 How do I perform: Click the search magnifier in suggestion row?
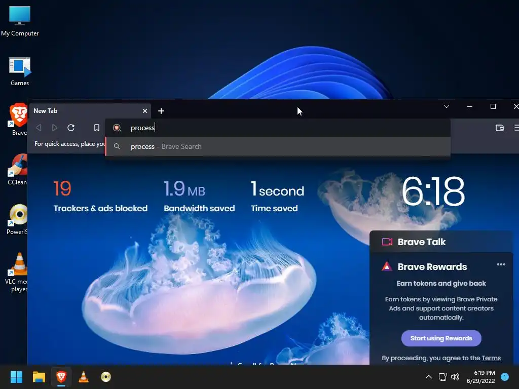click(117, 146)
